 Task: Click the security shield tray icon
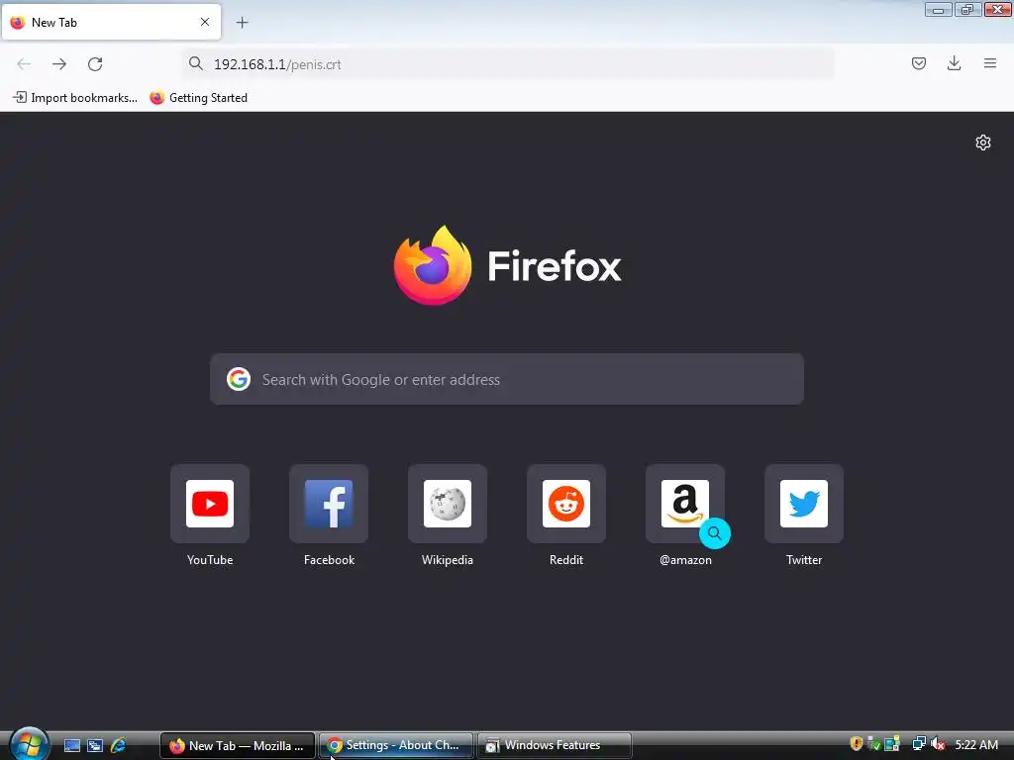[857, 744]
